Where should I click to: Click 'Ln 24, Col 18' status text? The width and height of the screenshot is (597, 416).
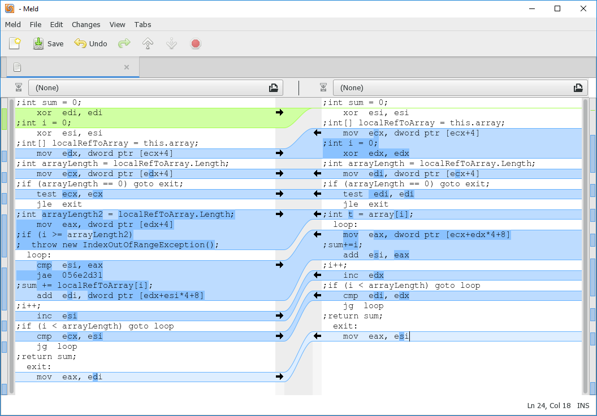(x=548, y=406)
